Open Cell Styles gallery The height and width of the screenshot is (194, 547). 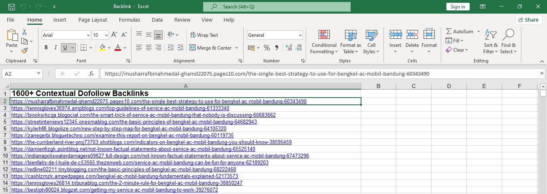click(371, 42)
